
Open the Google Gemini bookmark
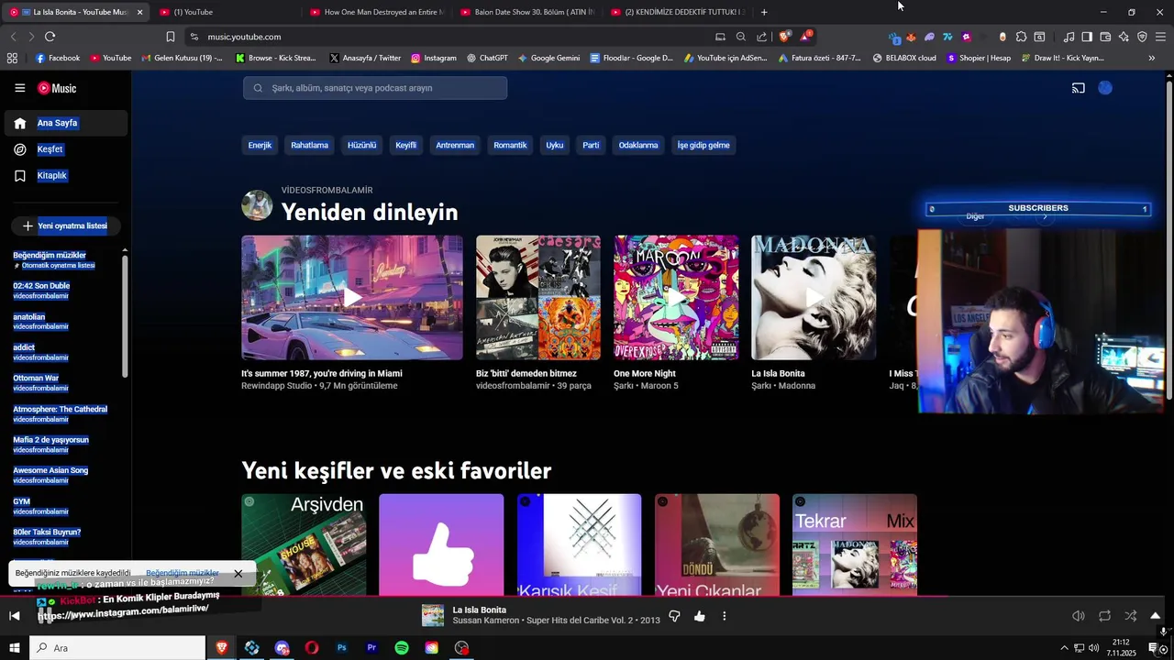[x=548, y=58]
